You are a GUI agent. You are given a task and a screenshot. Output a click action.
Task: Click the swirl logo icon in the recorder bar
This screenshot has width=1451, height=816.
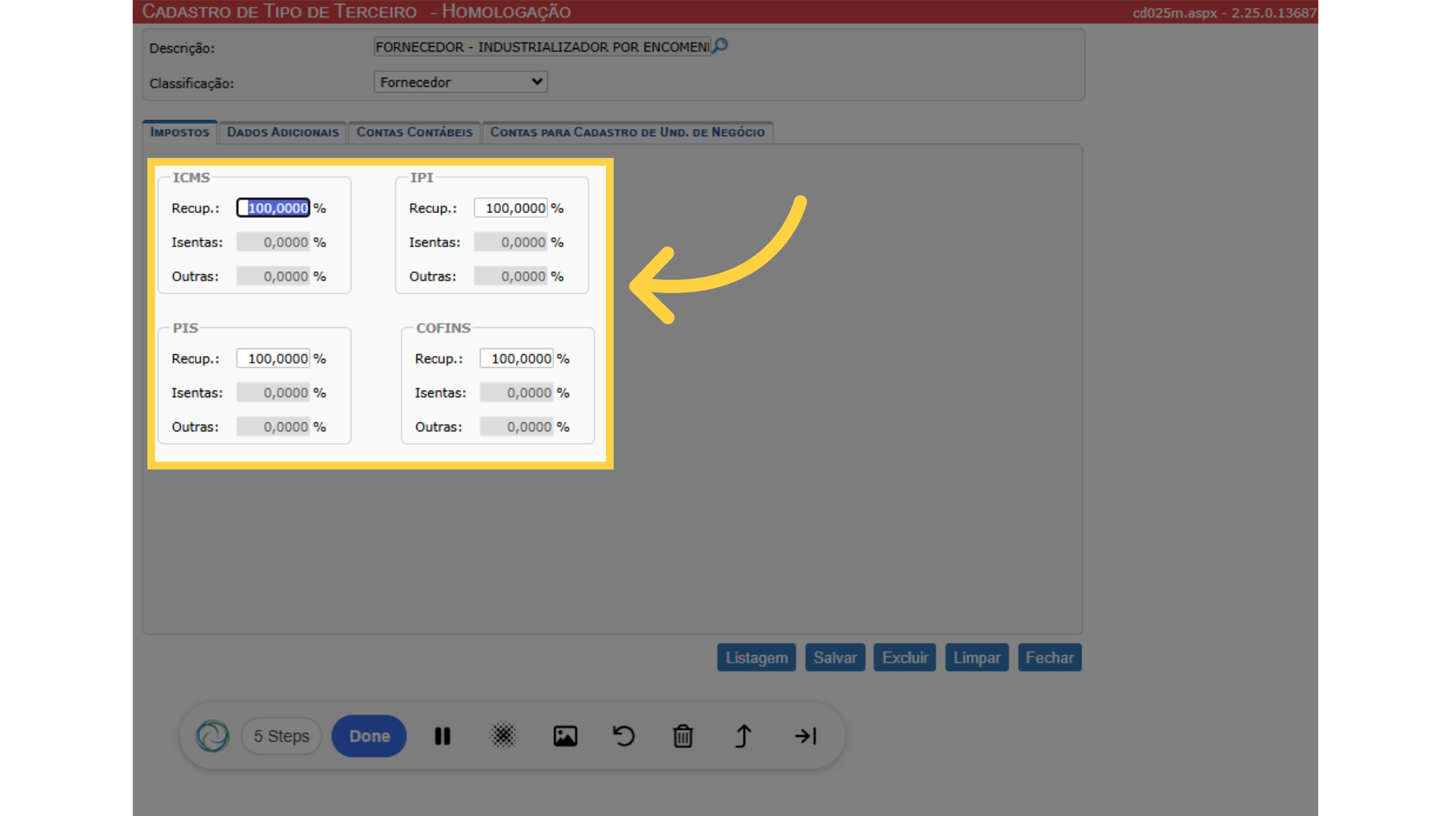pos(212,736)
